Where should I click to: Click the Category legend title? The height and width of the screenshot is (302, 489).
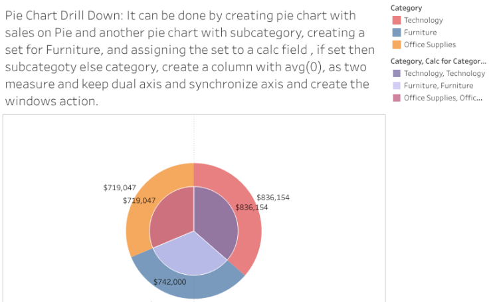point(407,7)
